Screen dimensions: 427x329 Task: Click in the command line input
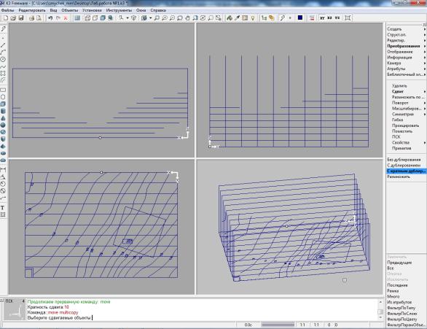tap(202, 318)
